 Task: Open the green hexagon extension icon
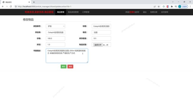[x=164, y=6]
